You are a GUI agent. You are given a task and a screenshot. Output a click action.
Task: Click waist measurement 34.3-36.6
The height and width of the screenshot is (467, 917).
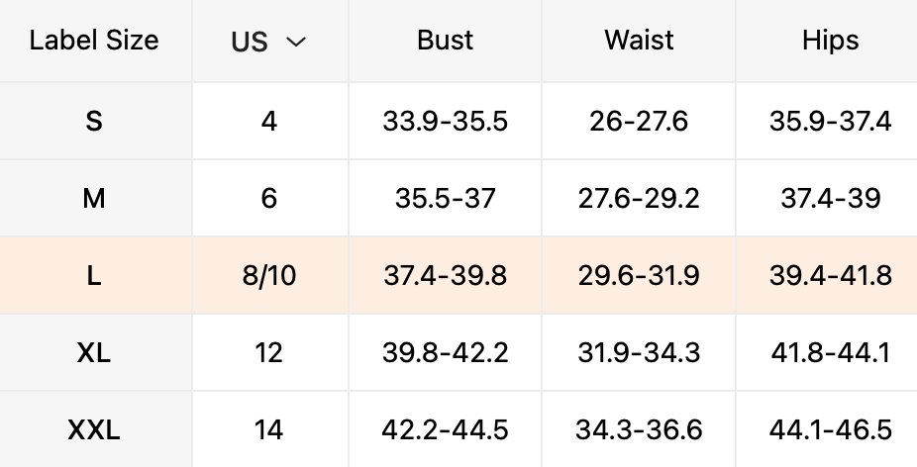(639, 429)
